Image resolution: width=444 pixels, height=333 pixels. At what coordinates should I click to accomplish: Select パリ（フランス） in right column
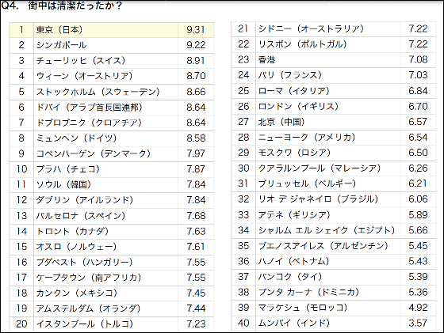point(290,75)
